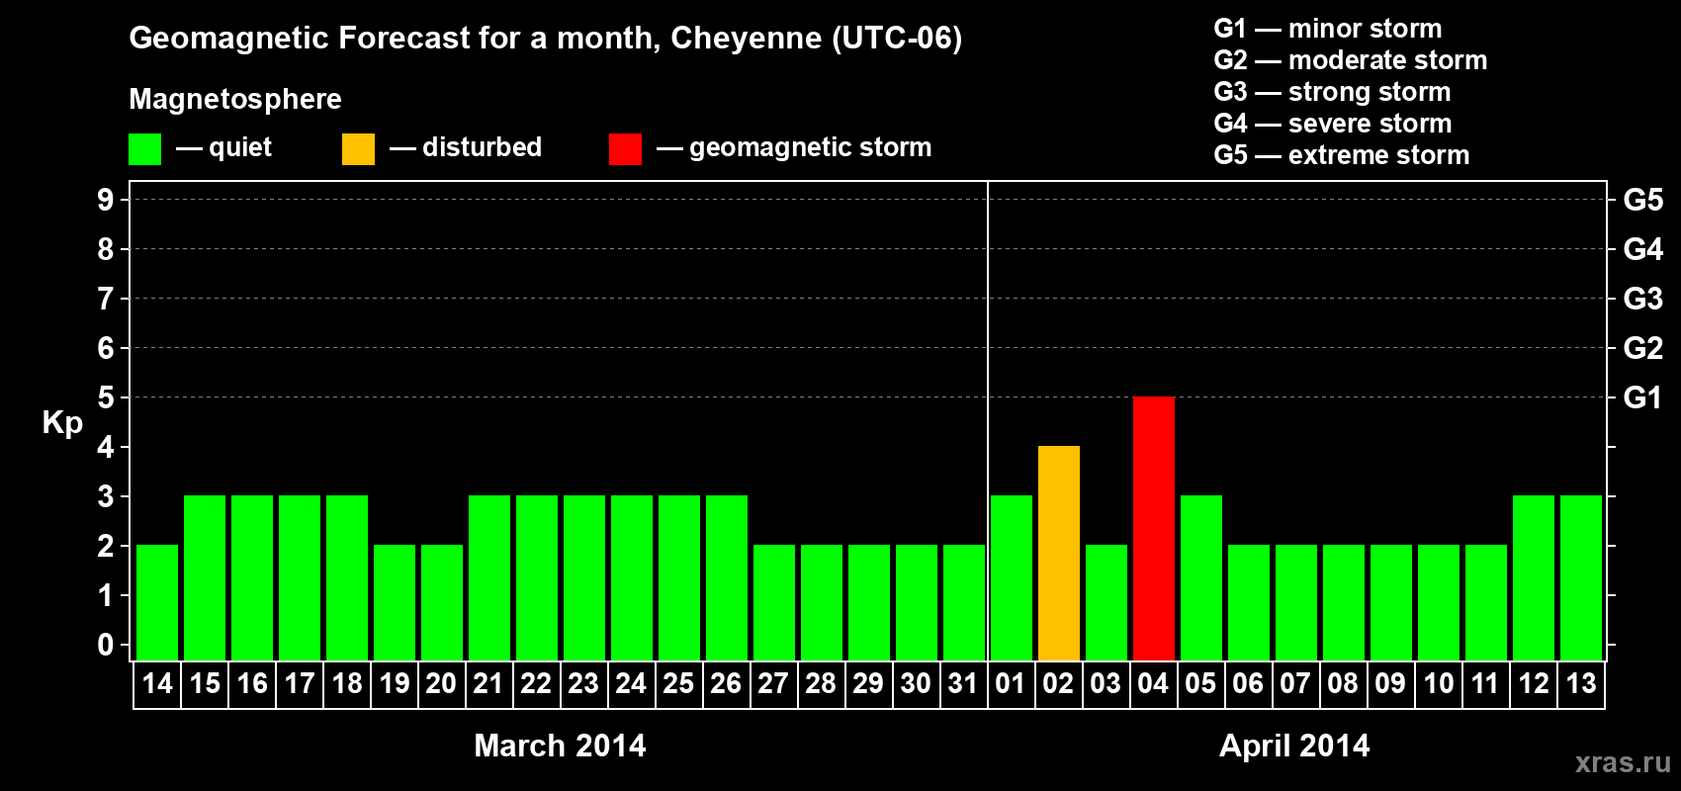Click the '— disturbed' legend label
This screenshot has width=1681, height=791.
tap(466, 147)
